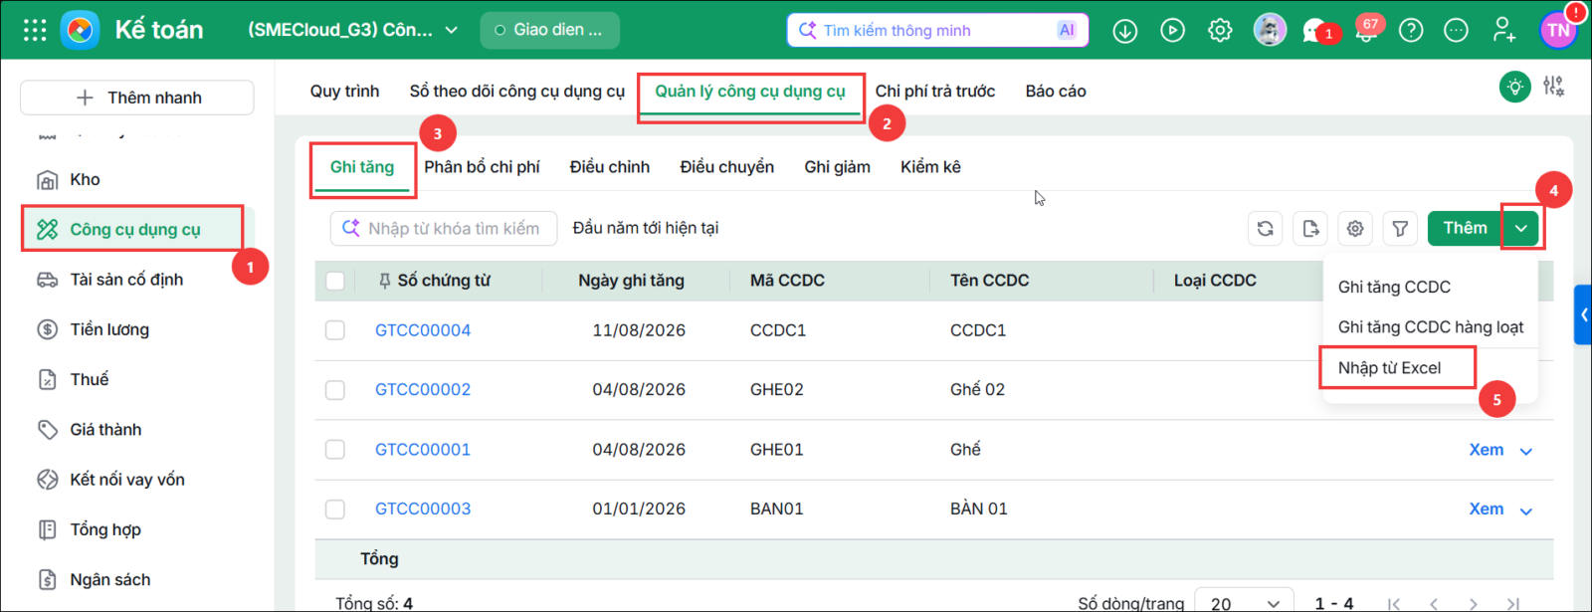
Task: Open the apps grid launcher icon
Action: [35, 30]
